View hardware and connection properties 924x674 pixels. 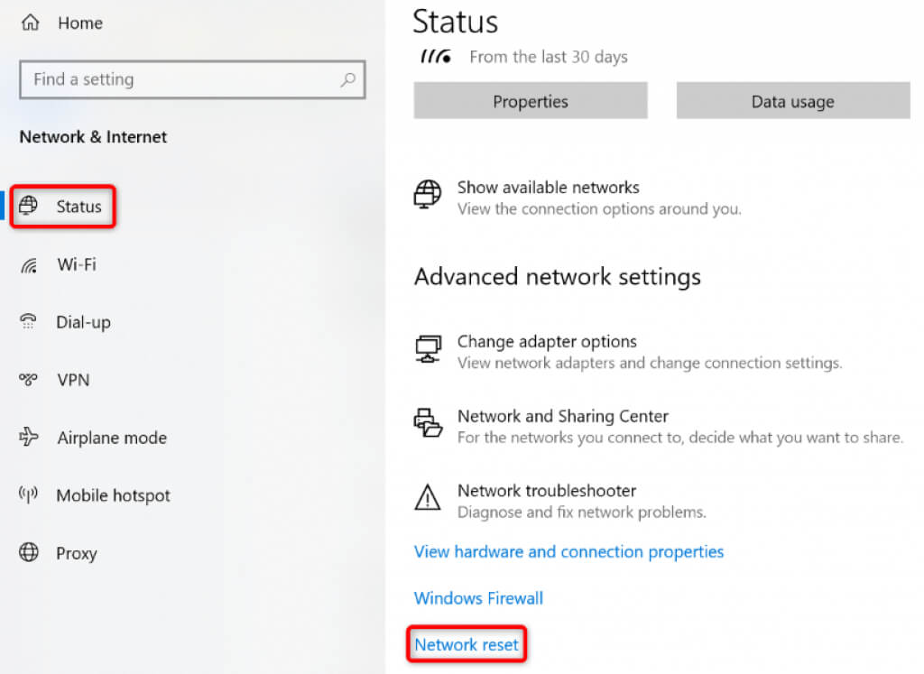coord(568,551)
